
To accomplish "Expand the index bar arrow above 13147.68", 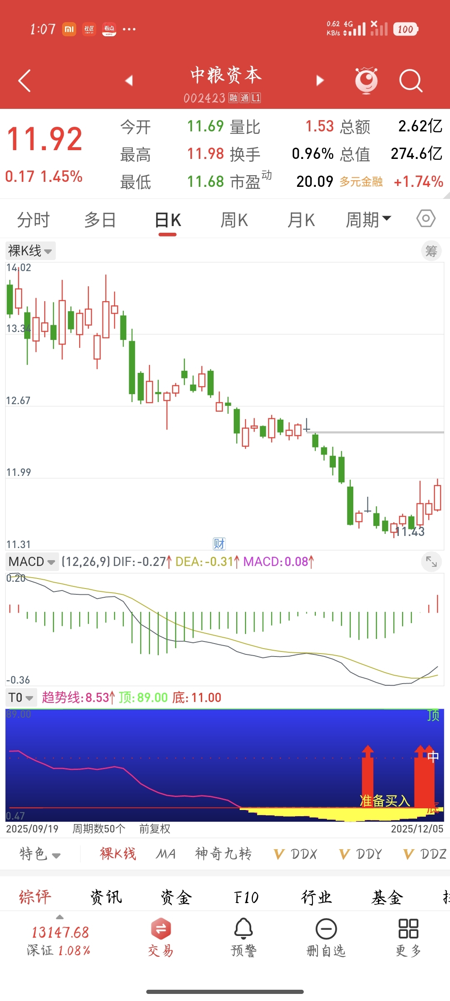I will [x=60, y=917].
